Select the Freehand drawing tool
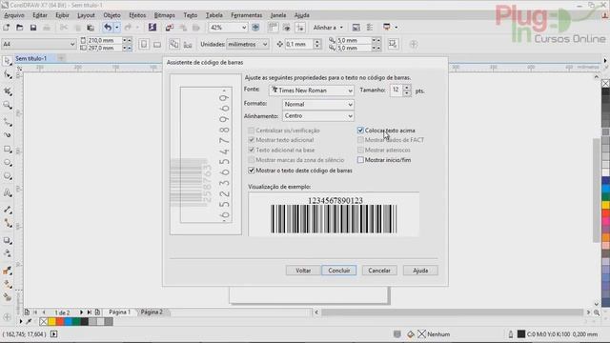The height and width of the screenshot is (343, 610). 8,122
